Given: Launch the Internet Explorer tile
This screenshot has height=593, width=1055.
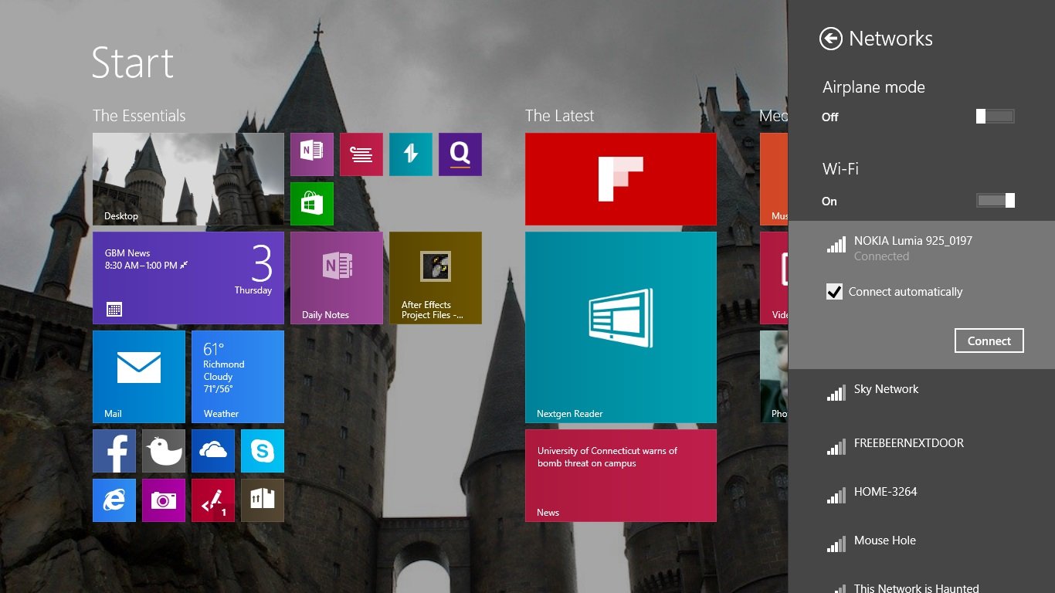Looking at the screenshot, I should point(114,500).
